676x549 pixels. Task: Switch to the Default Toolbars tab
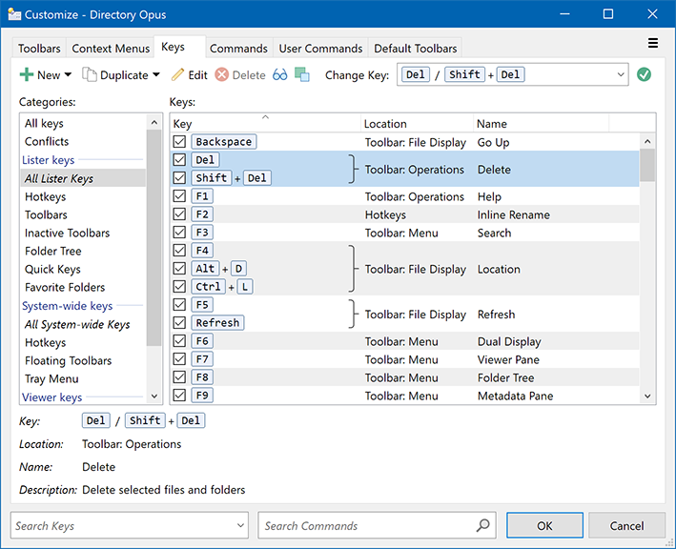[415, 49]
